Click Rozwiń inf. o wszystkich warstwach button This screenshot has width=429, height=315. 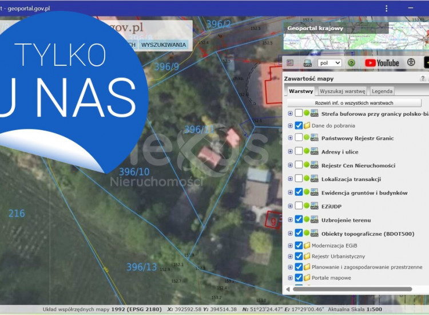click(354, 103)
